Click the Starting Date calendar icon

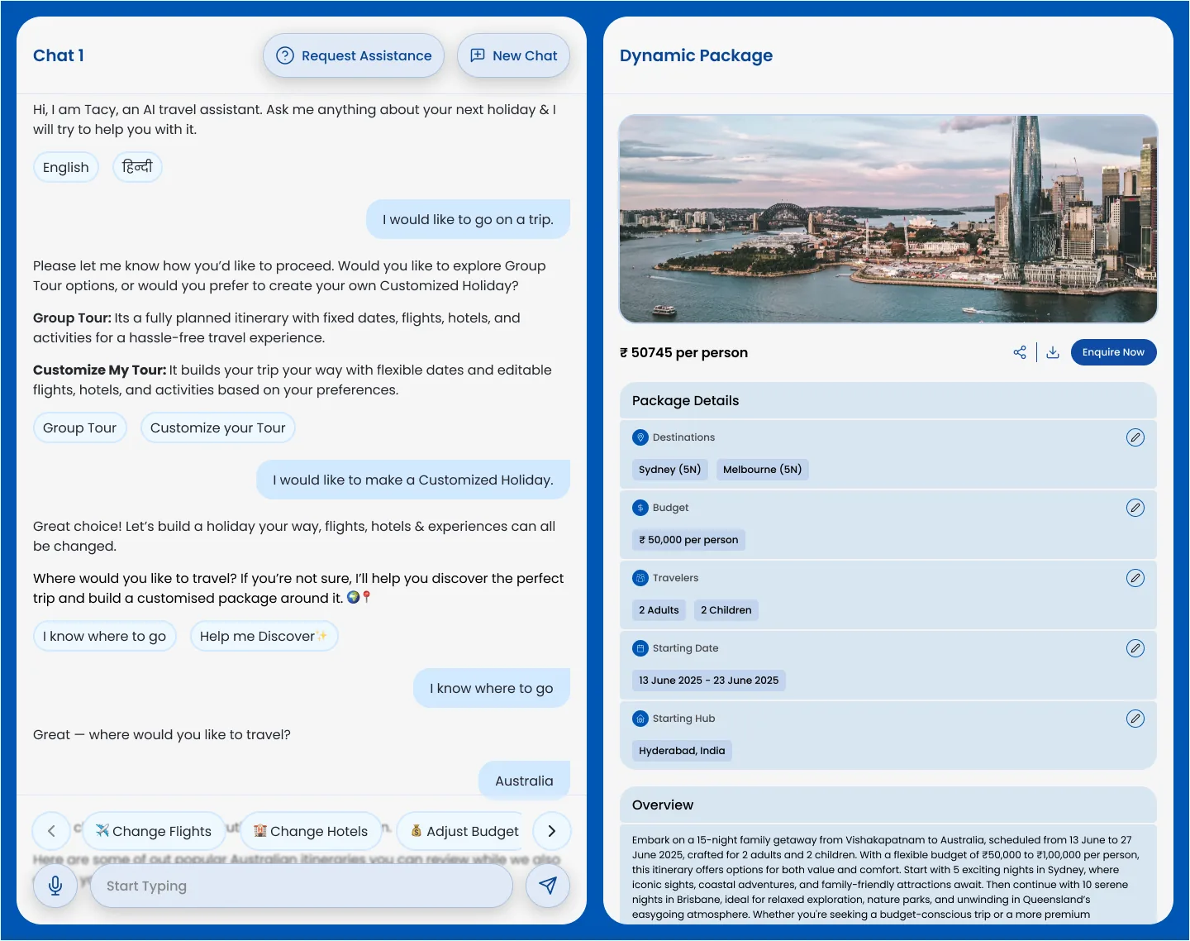[640, 648]
